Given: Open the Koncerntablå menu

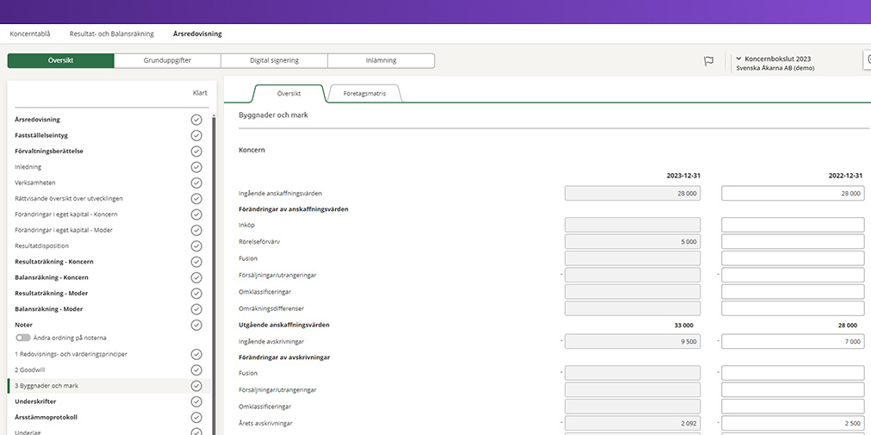Looking at the screenshot, I should click(x=30, y=34).
